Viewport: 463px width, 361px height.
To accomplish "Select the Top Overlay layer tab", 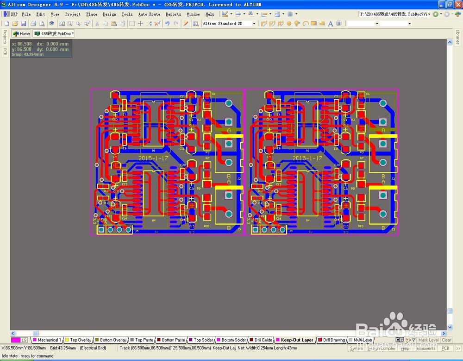I will pyautogui.click(x=78, y=340).
